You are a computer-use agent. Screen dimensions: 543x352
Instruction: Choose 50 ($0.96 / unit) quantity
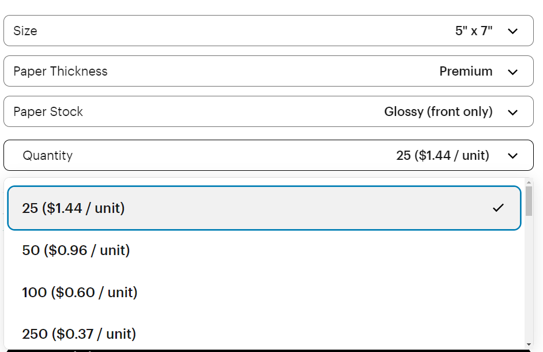coord(76,250)
